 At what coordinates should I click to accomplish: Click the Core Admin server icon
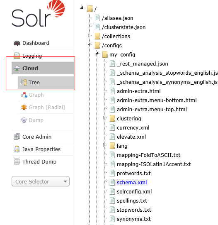click(17, 137)
